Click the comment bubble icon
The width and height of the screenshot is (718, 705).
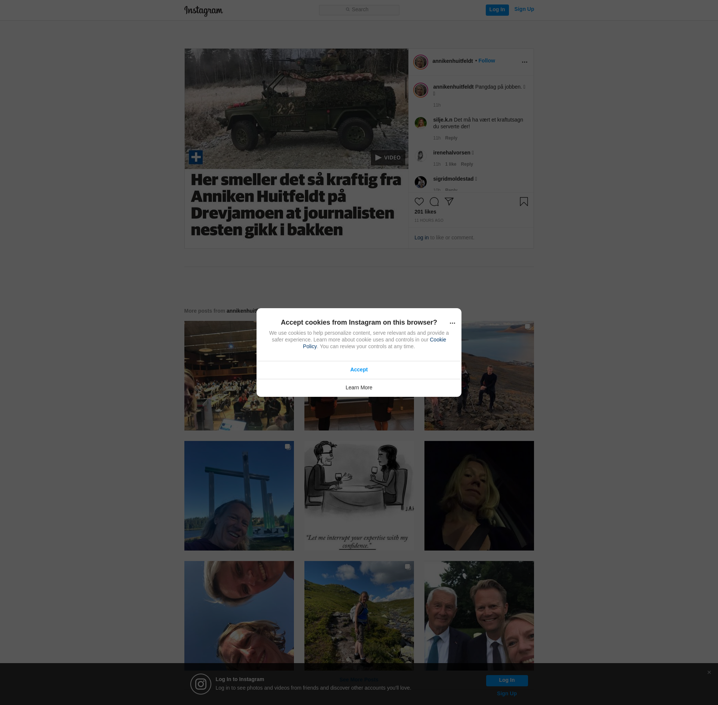pos(434,202)
